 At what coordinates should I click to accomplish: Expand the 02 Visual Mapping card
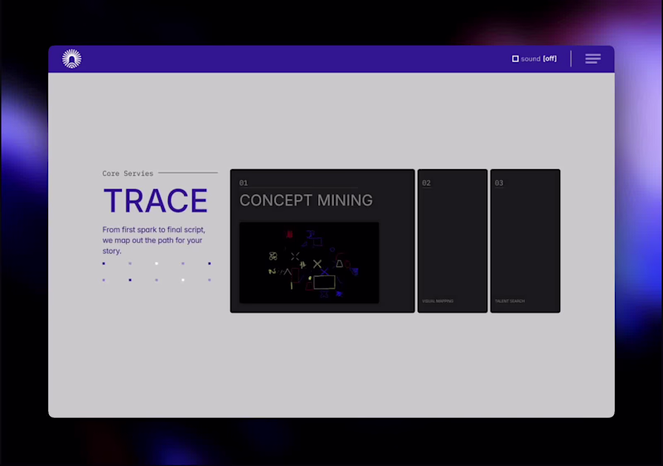pos(452,241)
